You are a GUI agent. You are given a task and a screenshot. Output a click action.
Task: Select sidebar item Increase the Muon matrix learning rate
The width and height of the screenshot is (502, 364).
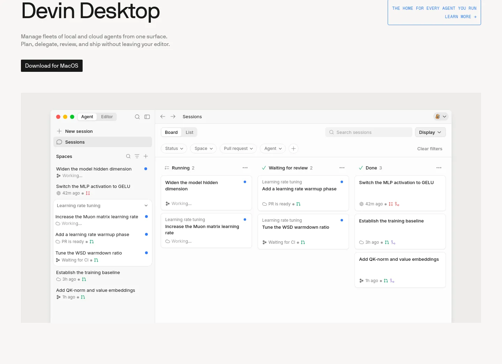coord(102,220)
